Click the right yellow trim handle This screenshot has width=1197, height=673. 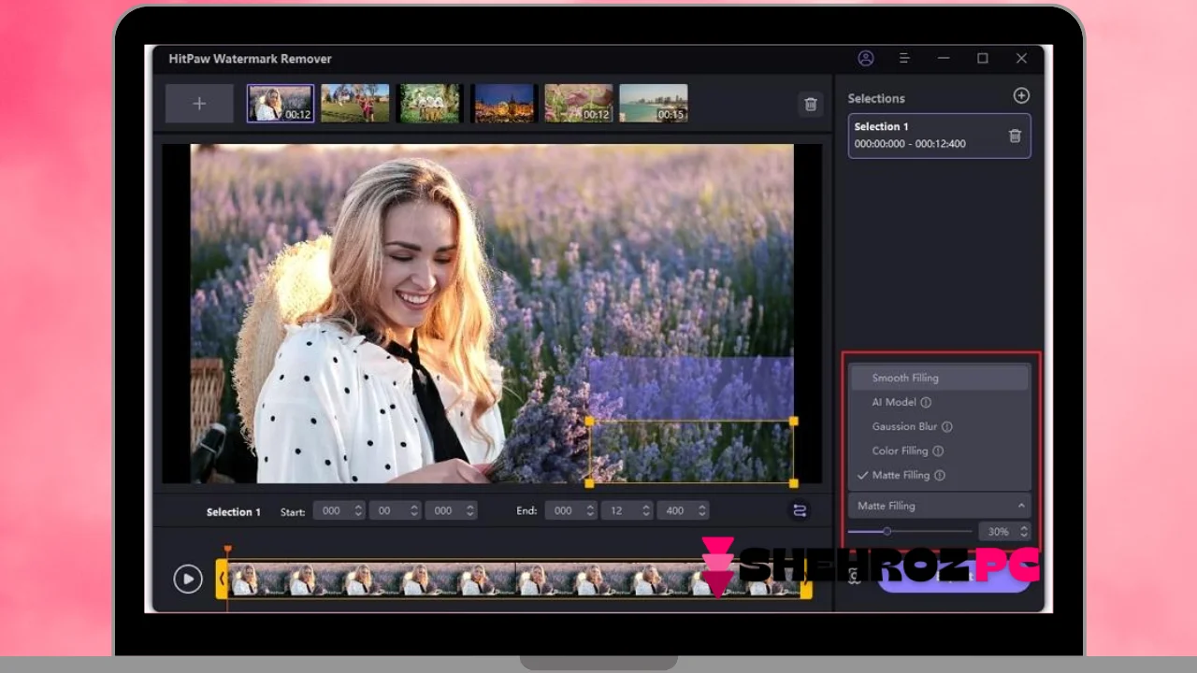tap(806, 579)
